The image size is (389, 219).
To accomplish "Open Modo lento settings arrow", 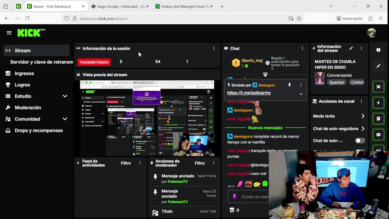I will point(363,116).
